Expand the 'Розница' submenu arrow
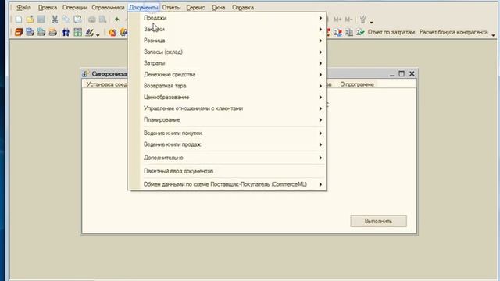The image size is (500, 281). click(320, 41)
